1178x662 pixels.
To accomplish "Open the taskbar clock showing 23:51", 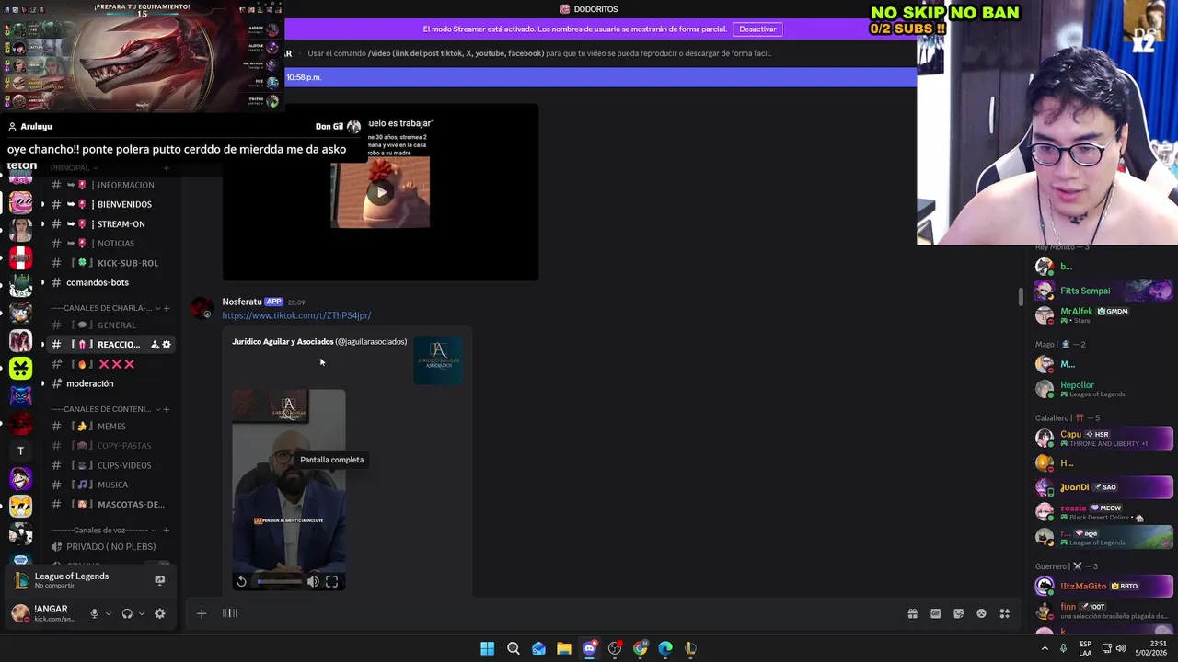I will click(x=1152, y=648).
